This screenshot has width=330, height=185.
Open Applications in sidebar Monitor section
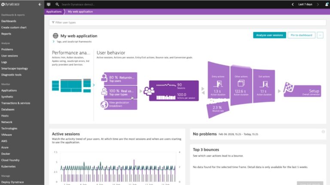tap(9, 91)
